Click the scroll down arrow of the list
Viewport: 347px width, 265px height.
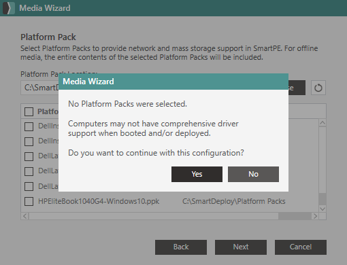[323, 209]
